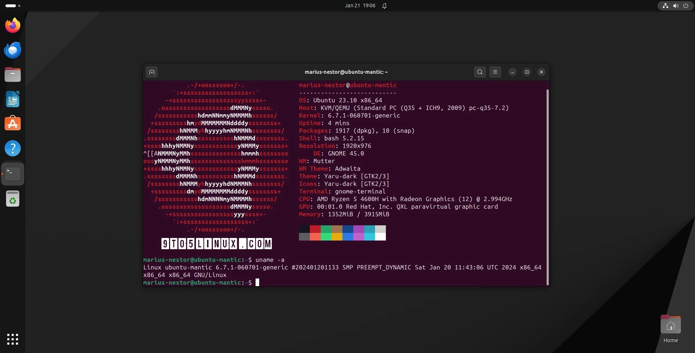
Task: Open LibreOffice Writer from the dock
Action: pyautogui.click(x=13, y=99)
